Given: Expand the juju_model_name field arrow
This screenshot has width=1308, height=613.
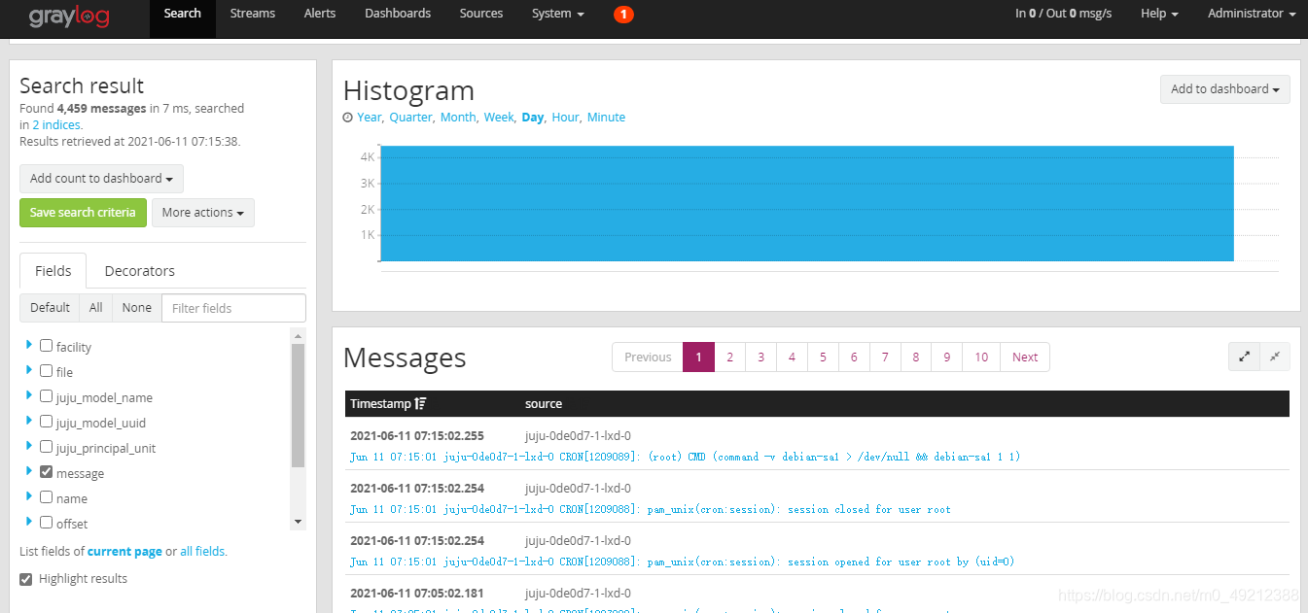Looking at the screenshot, I should (x=29, y=395).
